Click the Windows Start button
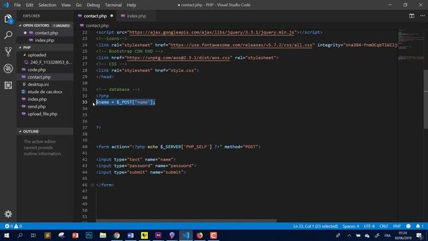 (7, 235)
